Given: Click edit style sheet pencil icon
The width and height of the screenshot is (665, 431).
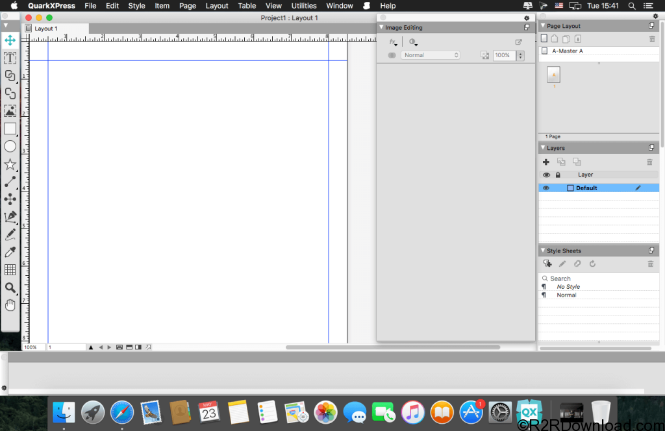Looking at the screenshot, I should [562, 264].
